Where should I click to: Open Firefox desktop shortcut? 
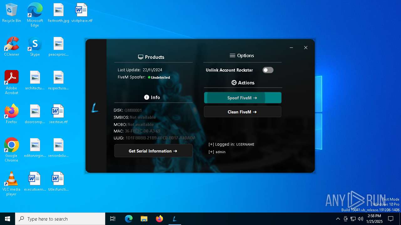[12, 114]
